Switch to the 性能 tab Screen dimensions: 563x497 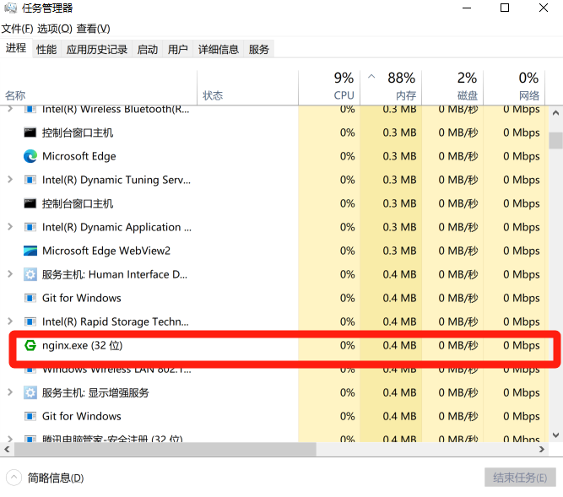pos(46,49)
